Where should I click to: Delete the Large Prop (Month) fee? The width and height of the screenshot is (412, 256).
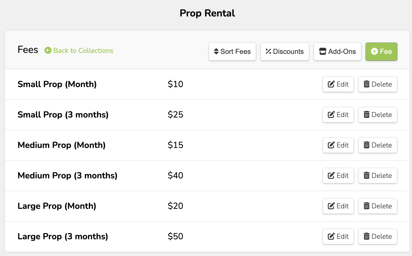click(x=377, y=206)
